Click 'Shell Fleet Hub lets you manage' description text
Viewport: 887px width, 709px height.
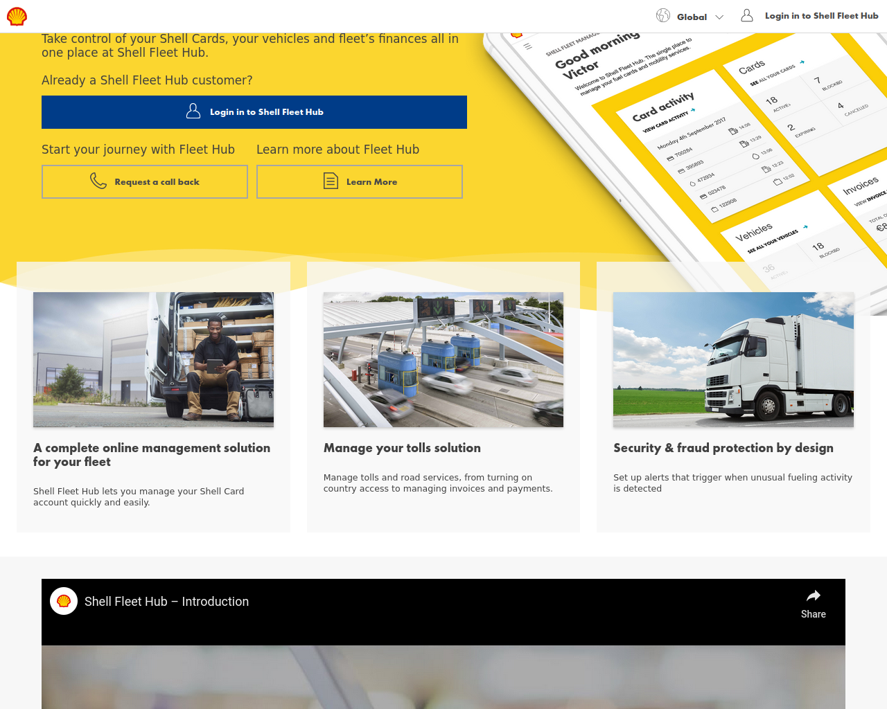139,496
